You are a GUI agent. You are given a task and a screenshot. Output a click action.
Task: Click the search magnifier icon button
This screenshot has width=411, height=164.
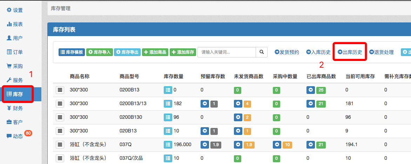coord(261,52)
